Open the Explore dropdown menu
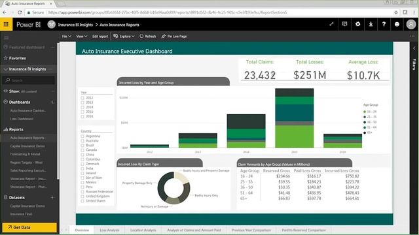 (124, 37)
